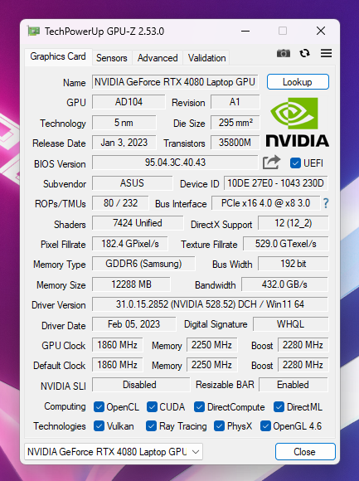The height and width of the screenshot is (481, 359).
Task: Toggle the Vulkan checkbox
Action: click(99, 426)
